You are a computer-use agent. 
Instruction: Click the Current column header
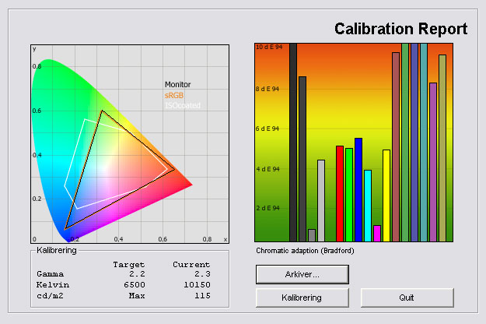191,265
